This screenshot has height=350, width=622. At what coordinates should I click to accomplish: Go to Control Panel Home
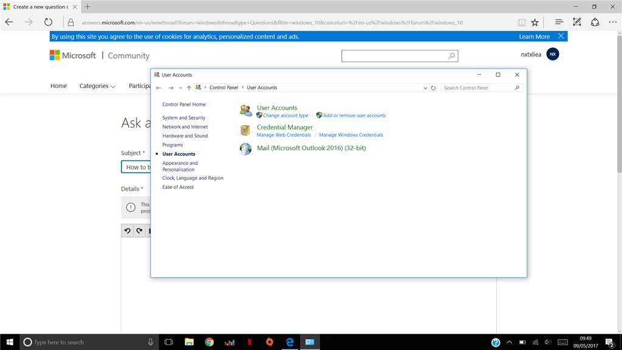[x=183, y=105]
